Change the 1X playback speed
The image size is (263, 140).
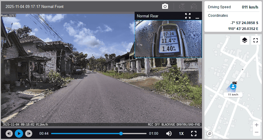[x=181, y=134]
